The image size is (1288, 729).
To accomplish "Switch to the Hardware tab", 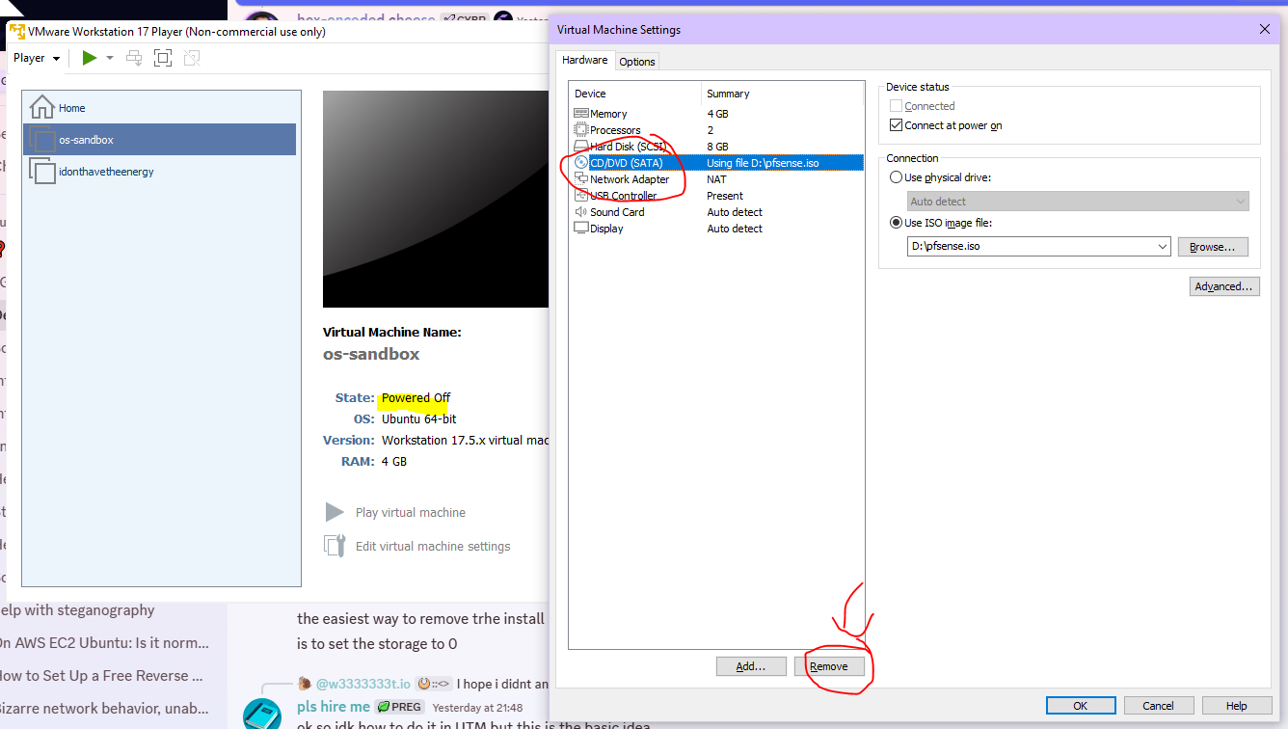I will 585,60.
